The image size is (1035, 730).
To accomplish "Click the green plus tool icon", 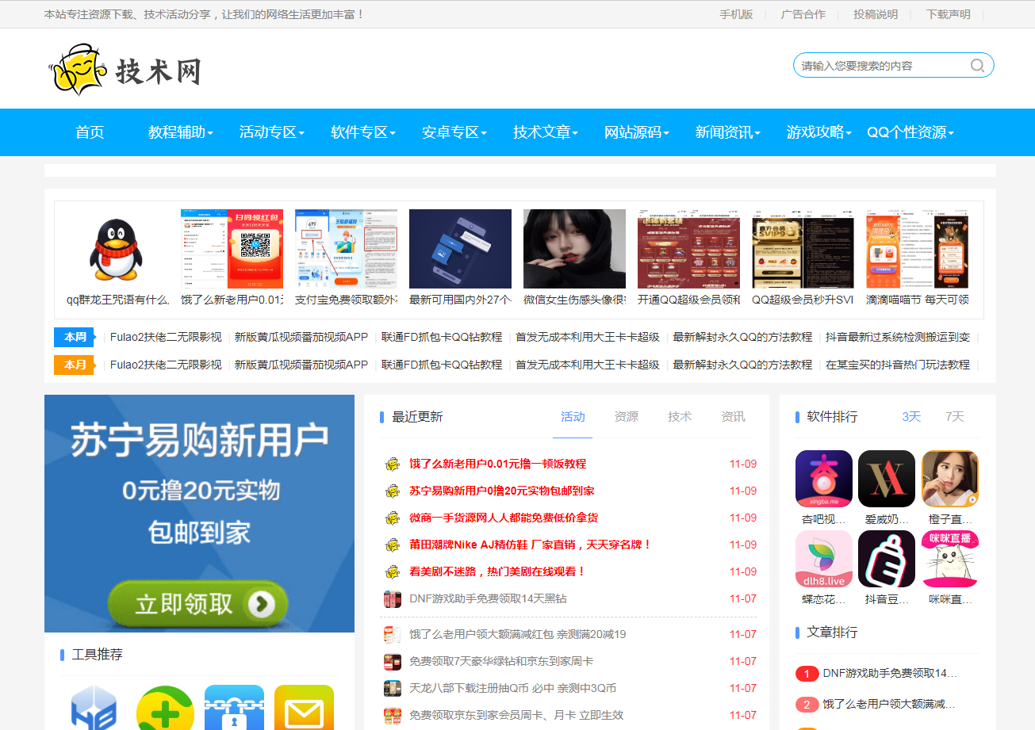I will click(x=165, y=709).
